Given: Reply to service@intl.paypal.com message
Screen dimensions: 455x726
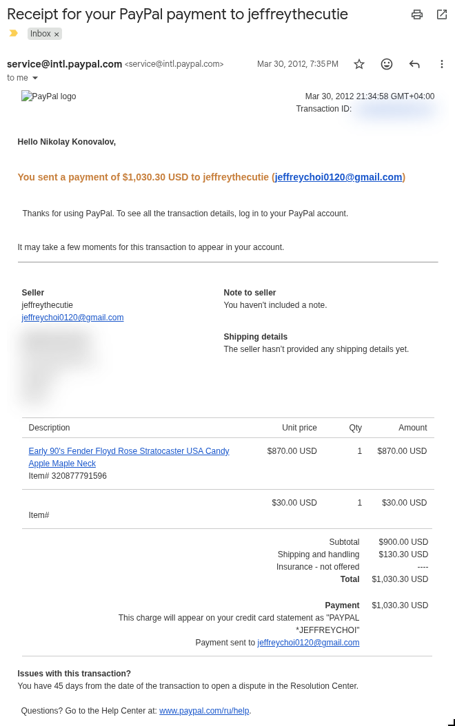Looking at the screenshot, I should pos(415,64).
